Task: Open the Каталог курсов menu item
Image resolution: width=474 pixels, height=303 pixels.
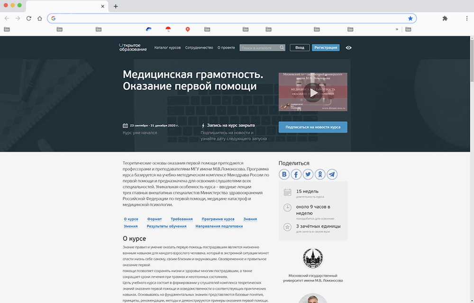Action: point(167,48)
